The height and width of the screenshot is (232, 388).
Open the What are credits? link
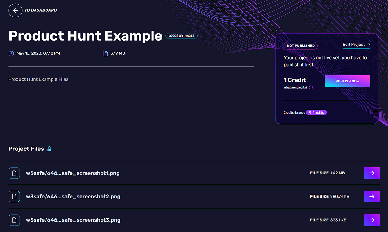click(x=295, y=87)
